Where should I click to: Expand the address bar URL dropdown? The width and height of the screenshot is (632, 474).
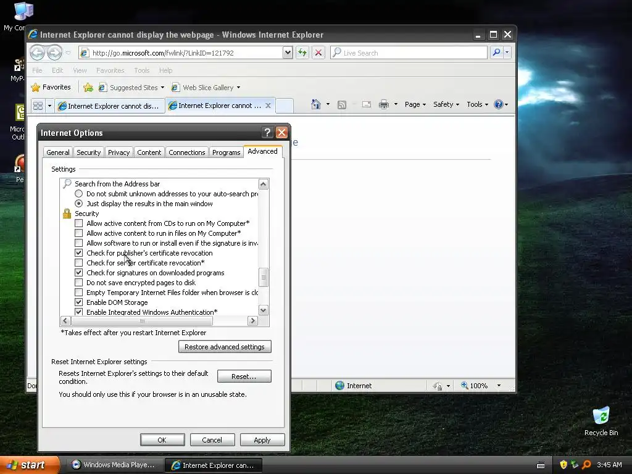[x=288, y=52]
